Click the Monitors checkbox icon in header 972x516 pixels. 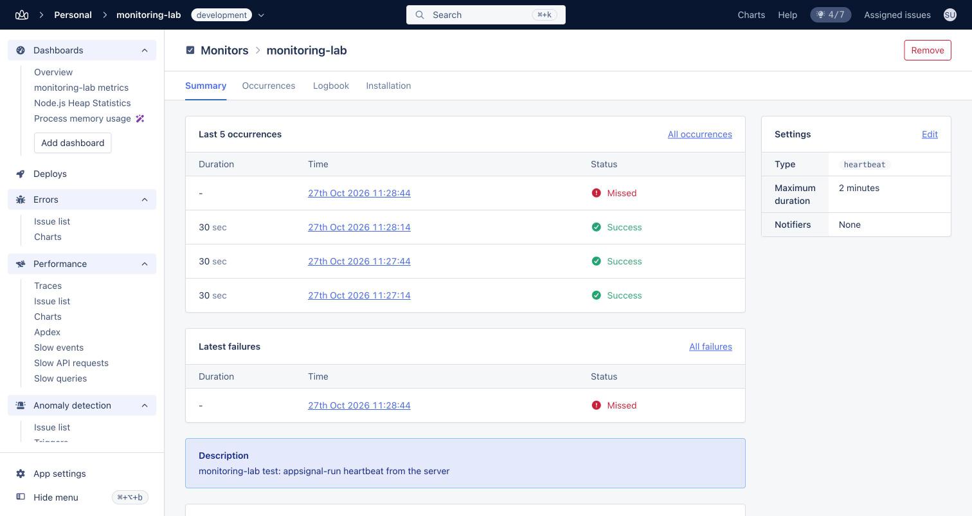pyautogui.click(x=190, y=50)
